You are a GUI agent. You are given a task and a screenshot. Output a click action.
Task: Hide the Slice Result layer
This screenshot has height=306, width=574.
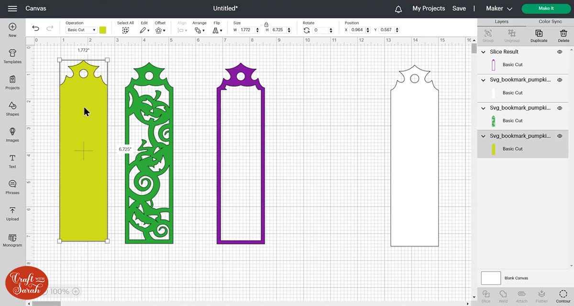point(560,52)
